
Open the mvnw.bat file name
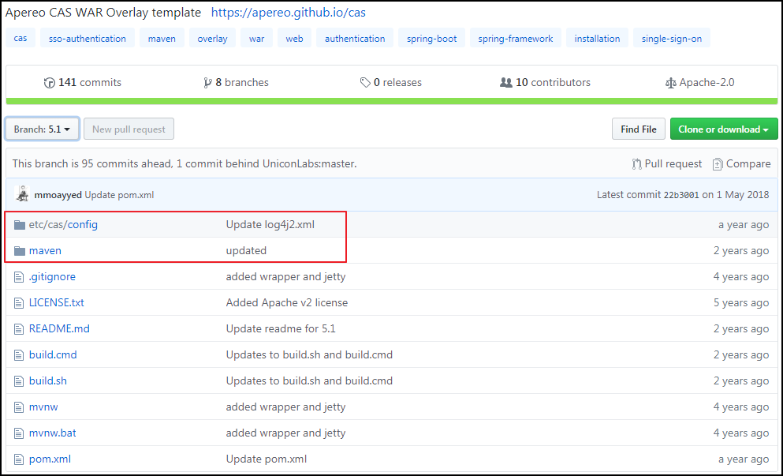pyautogui.click(x=52, y=433)
